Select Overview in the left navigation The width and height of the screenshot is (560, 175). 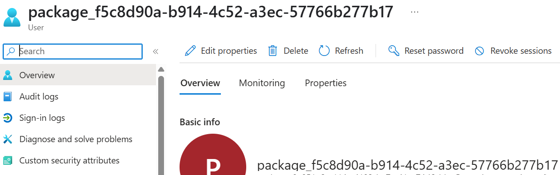(78, 75)
